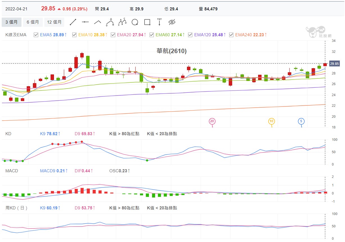
Task: Uncheck the EMA240 checkbox
Action: pyautogui.click(x=231, y=35)
